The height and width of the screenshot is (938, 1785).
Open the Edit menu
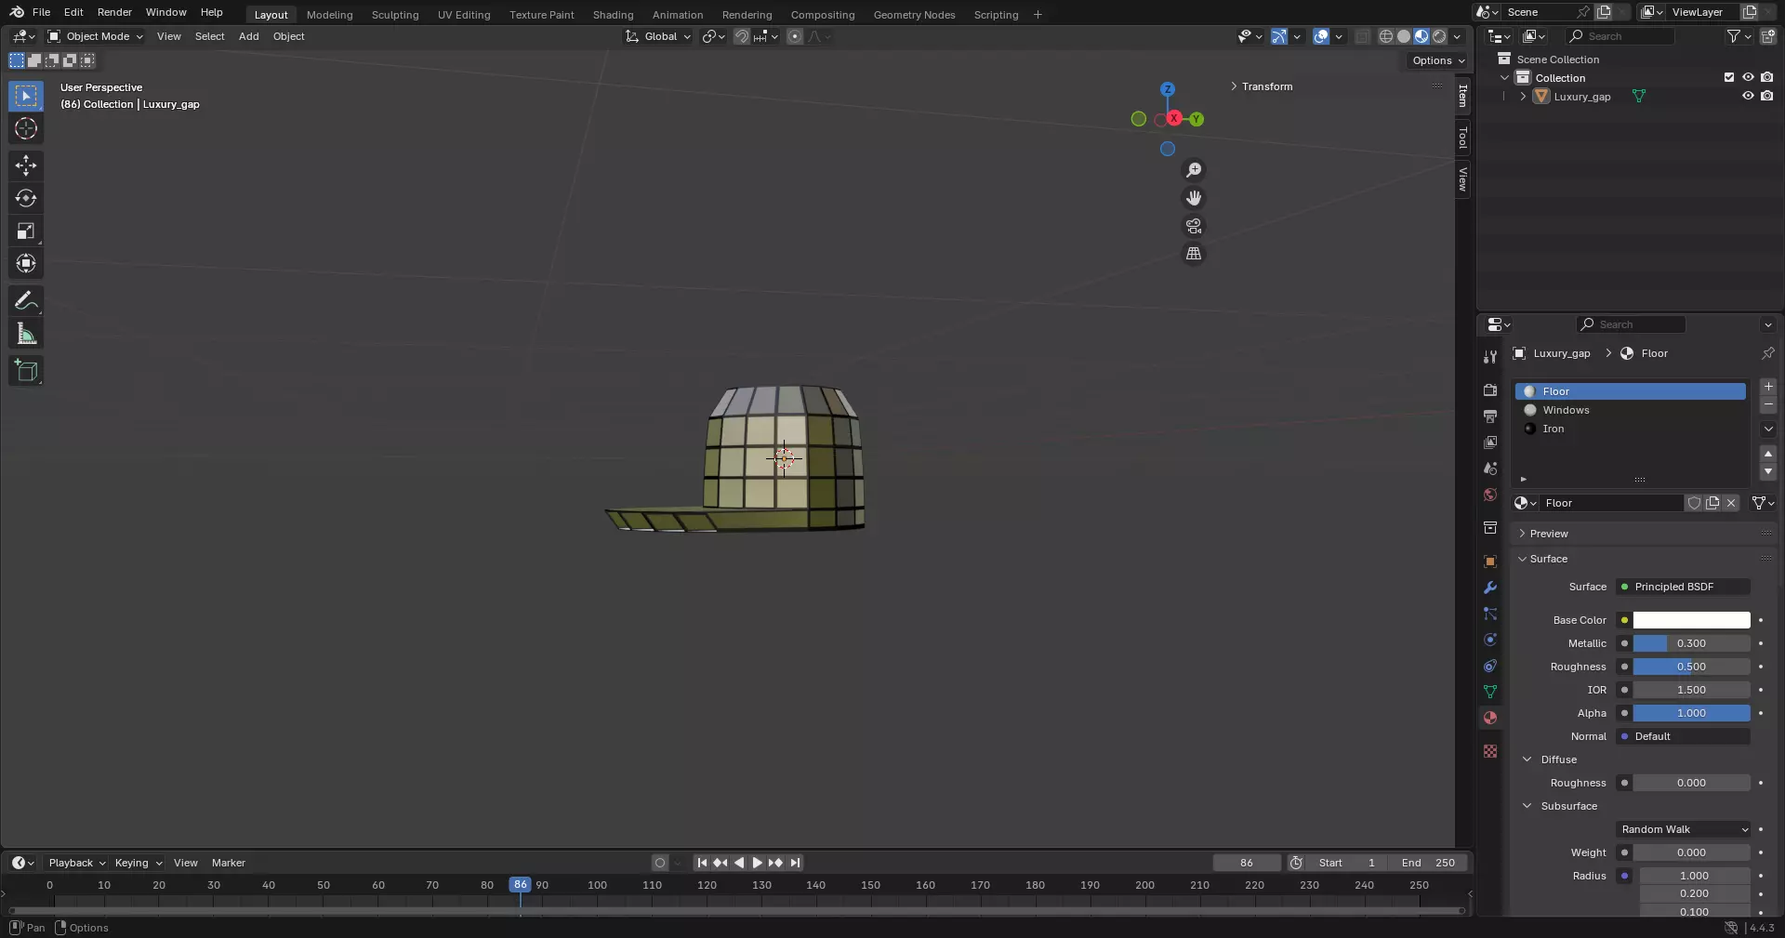pos(73,12)
